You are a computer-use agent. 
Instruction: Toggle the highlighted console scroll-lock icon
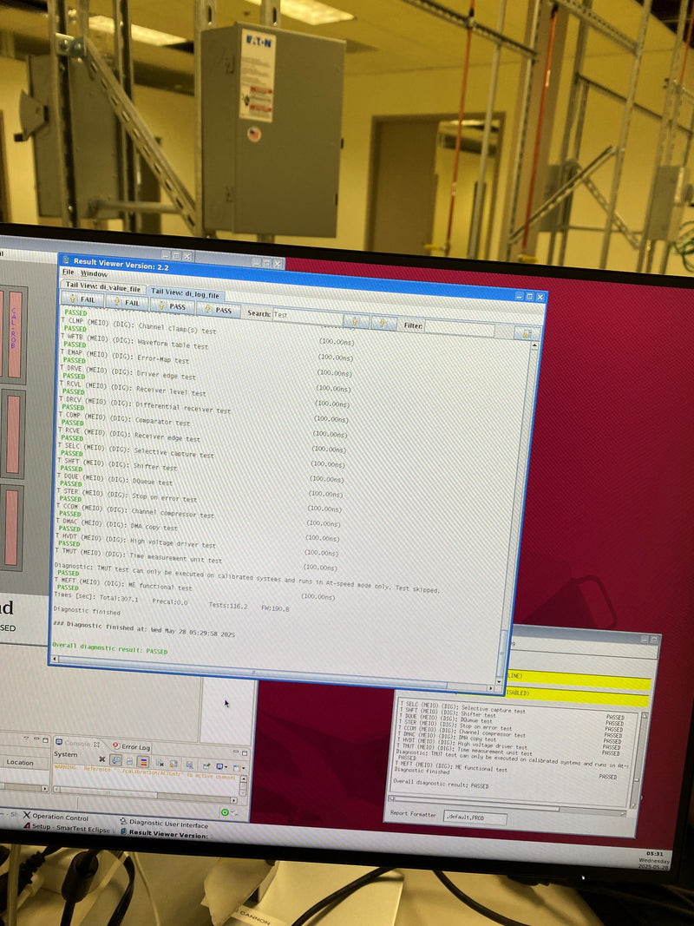[x=115, y=760]
